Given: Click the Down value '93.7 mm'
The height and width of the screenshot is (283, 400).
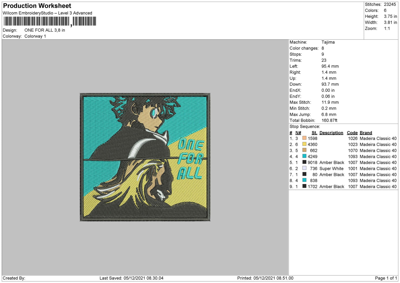Looking at the screenshot, I should pyautogui.click(x=330, y=84).
